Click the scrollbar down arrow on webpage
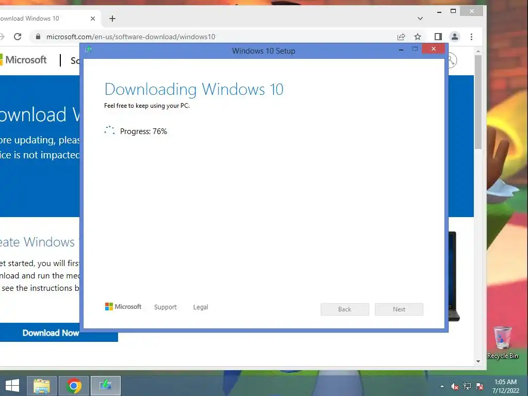This screenshot has height=396, width=528. point(478,361)
